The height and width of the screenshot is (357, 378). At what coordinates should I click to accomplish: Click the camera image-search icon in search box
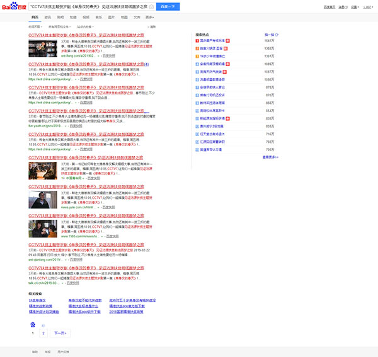click(151, 7)
